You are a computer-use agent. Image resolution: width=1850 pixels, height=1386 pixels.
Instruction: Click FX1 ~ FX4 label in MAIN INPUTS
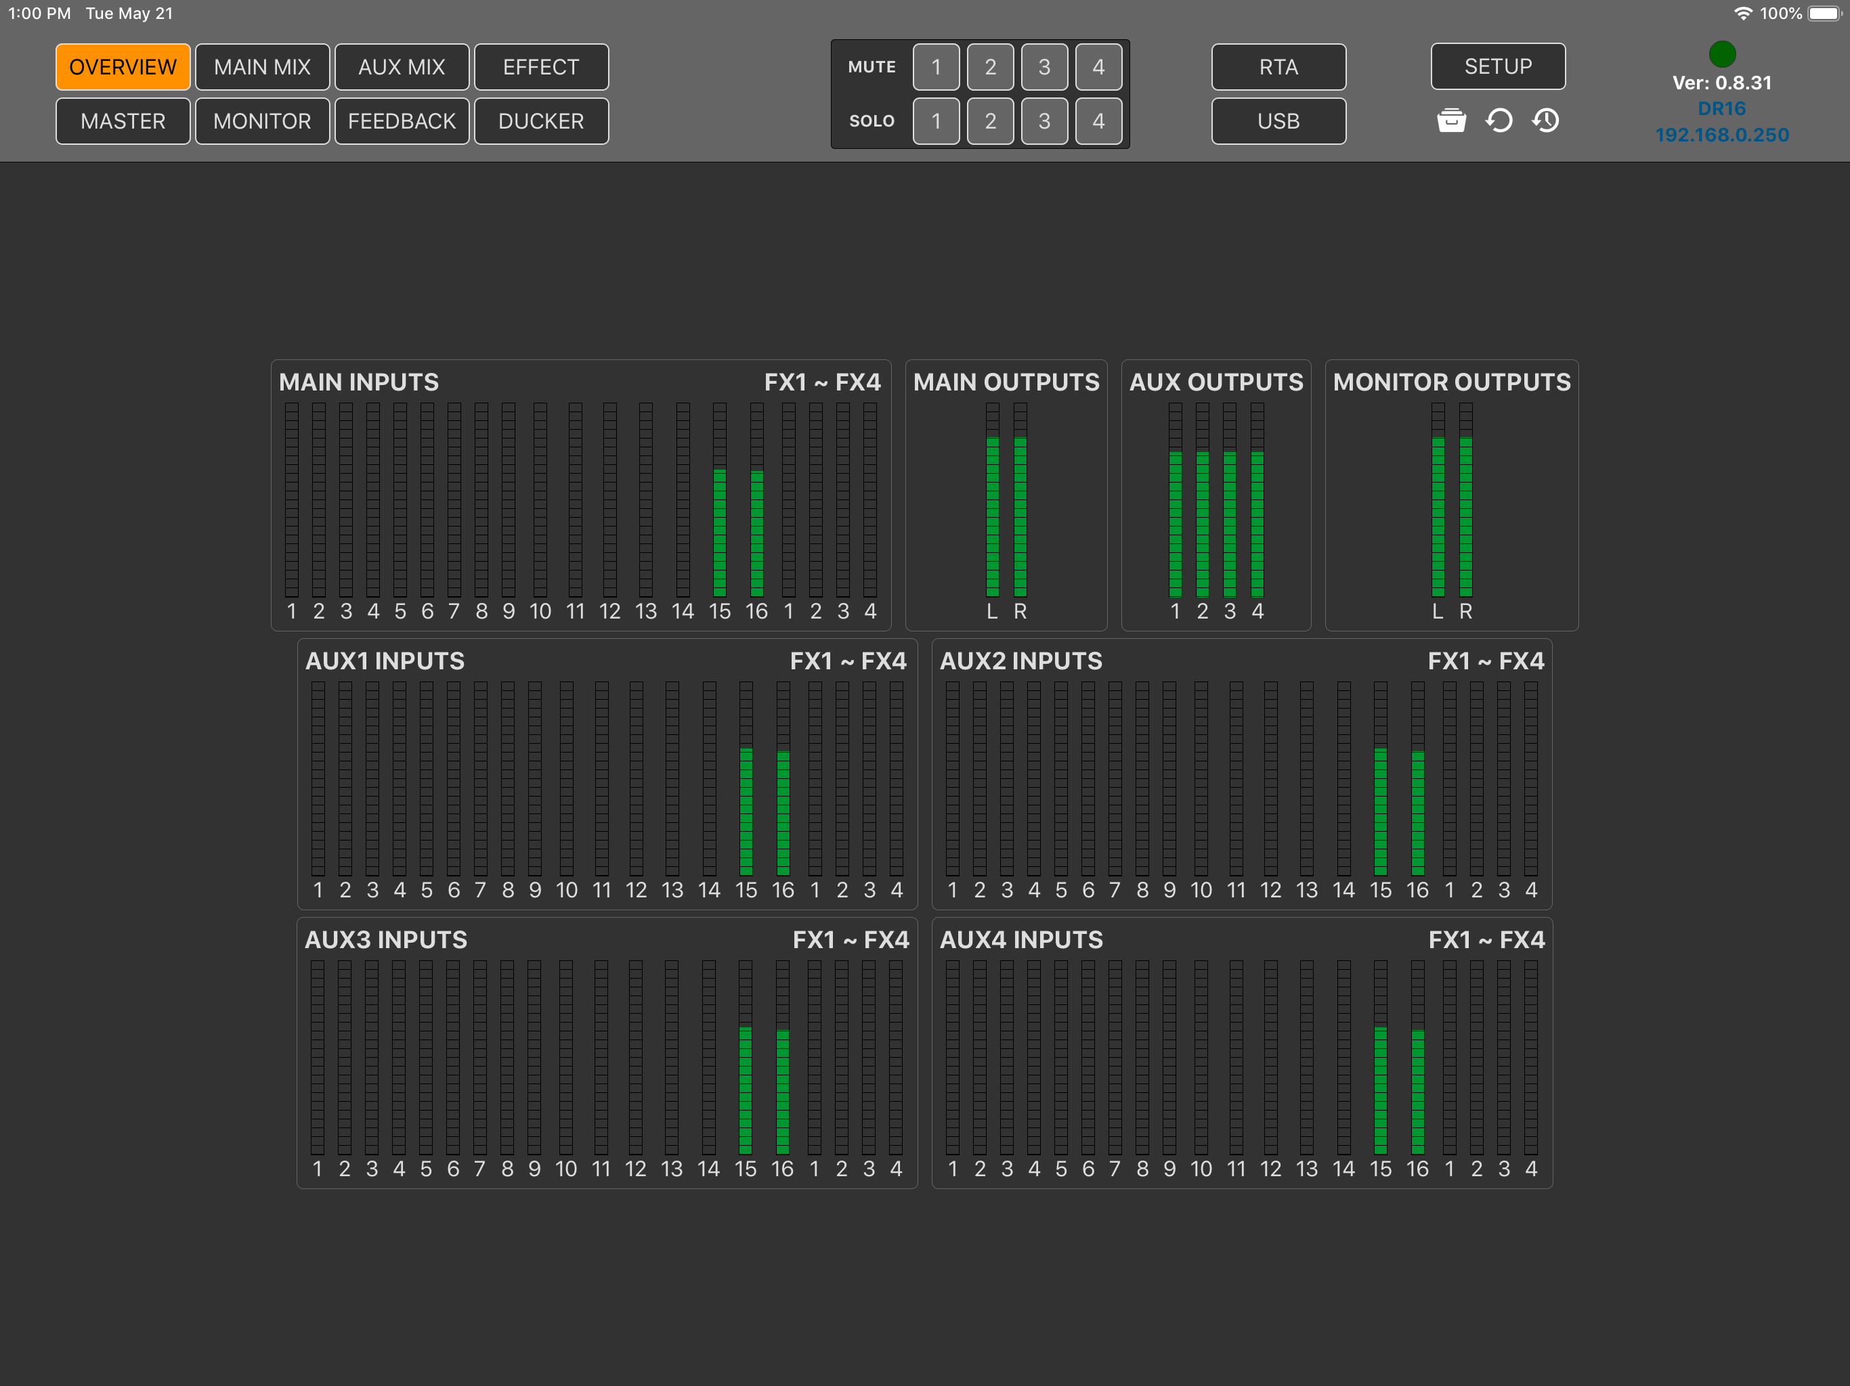point(822,382)
